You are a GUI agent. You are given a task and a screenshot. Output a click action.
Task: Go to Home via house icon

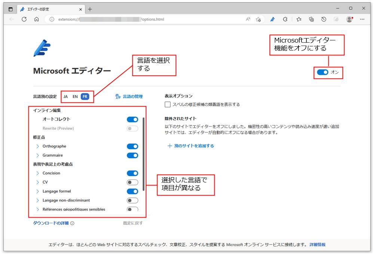37,19
